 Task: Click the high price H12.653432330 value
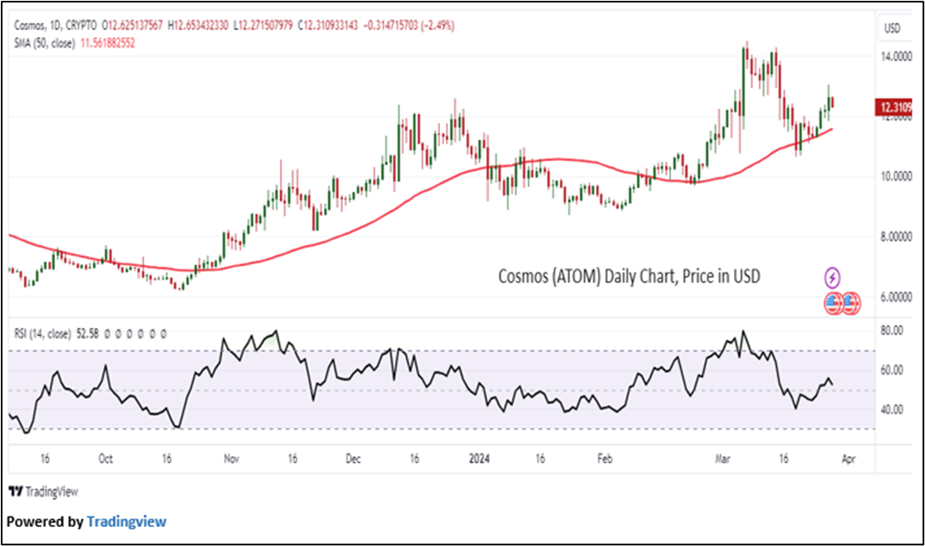198,26
